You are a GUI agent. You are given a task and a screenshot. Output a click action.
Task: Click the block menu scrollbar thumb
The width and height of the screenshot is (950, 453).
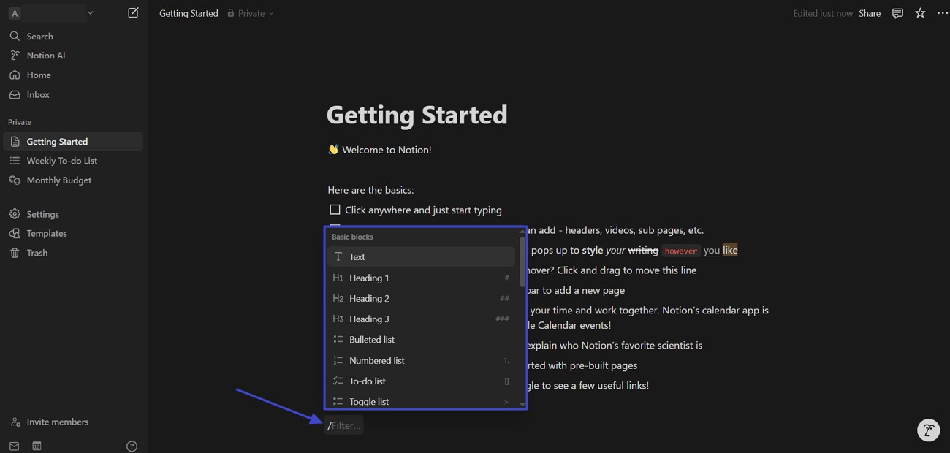522,262
